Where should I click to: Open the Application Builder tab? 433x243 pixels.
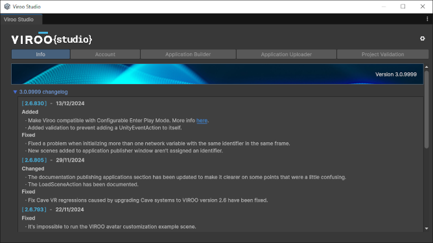tap(188, 54)
